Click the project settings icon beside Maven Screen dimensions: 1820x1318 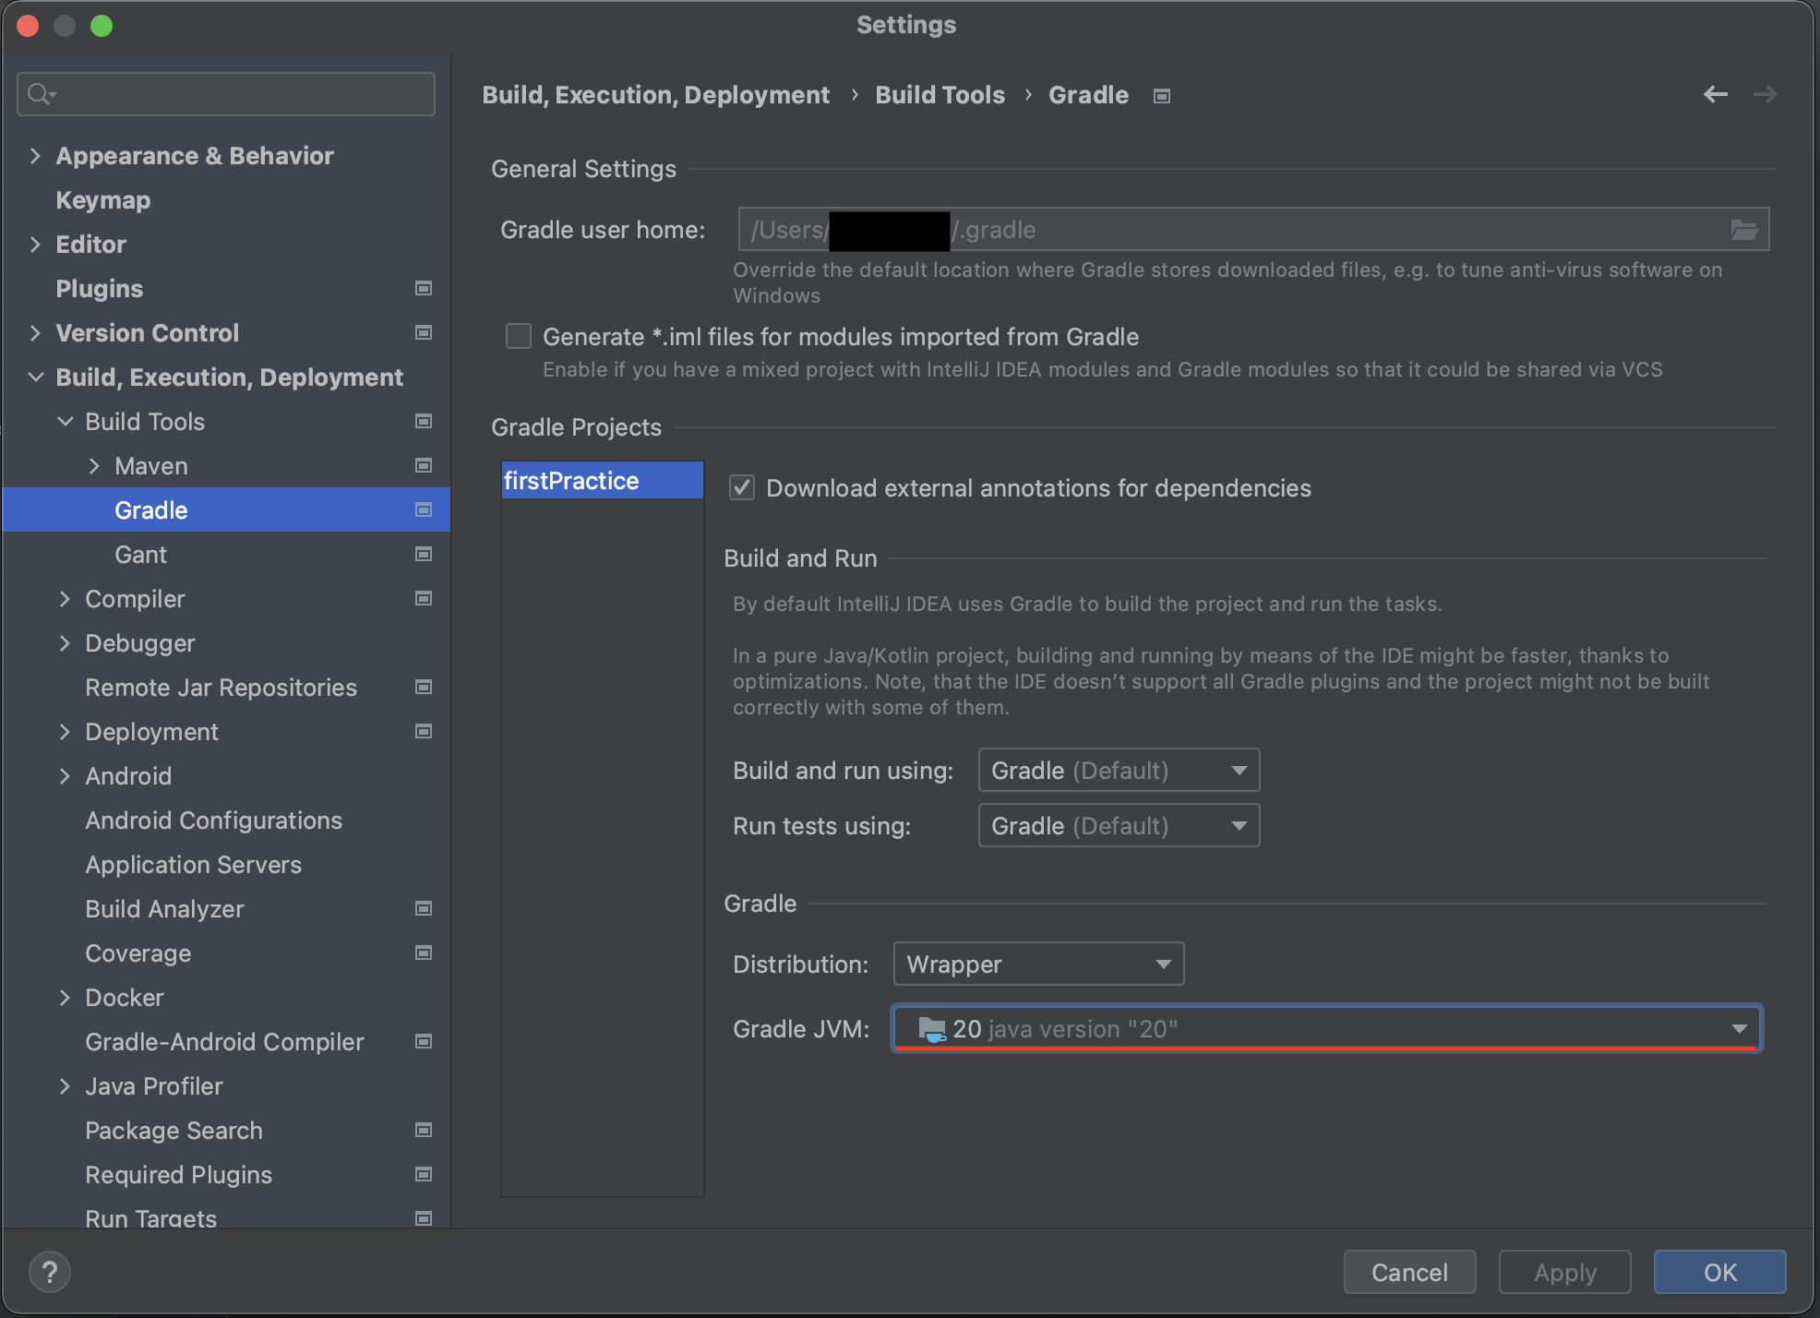pos(424,466)
